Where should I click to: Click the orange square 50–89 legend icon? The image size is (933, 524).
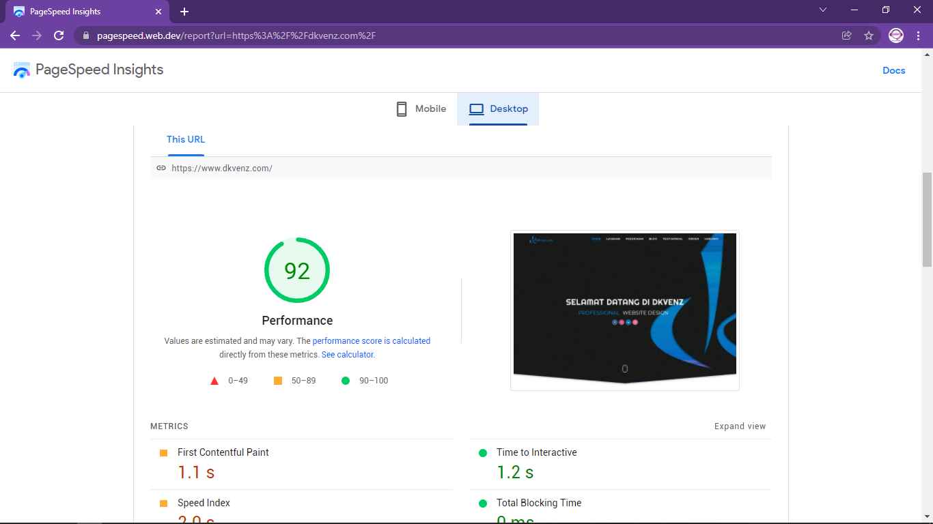(x=278, y=381)
